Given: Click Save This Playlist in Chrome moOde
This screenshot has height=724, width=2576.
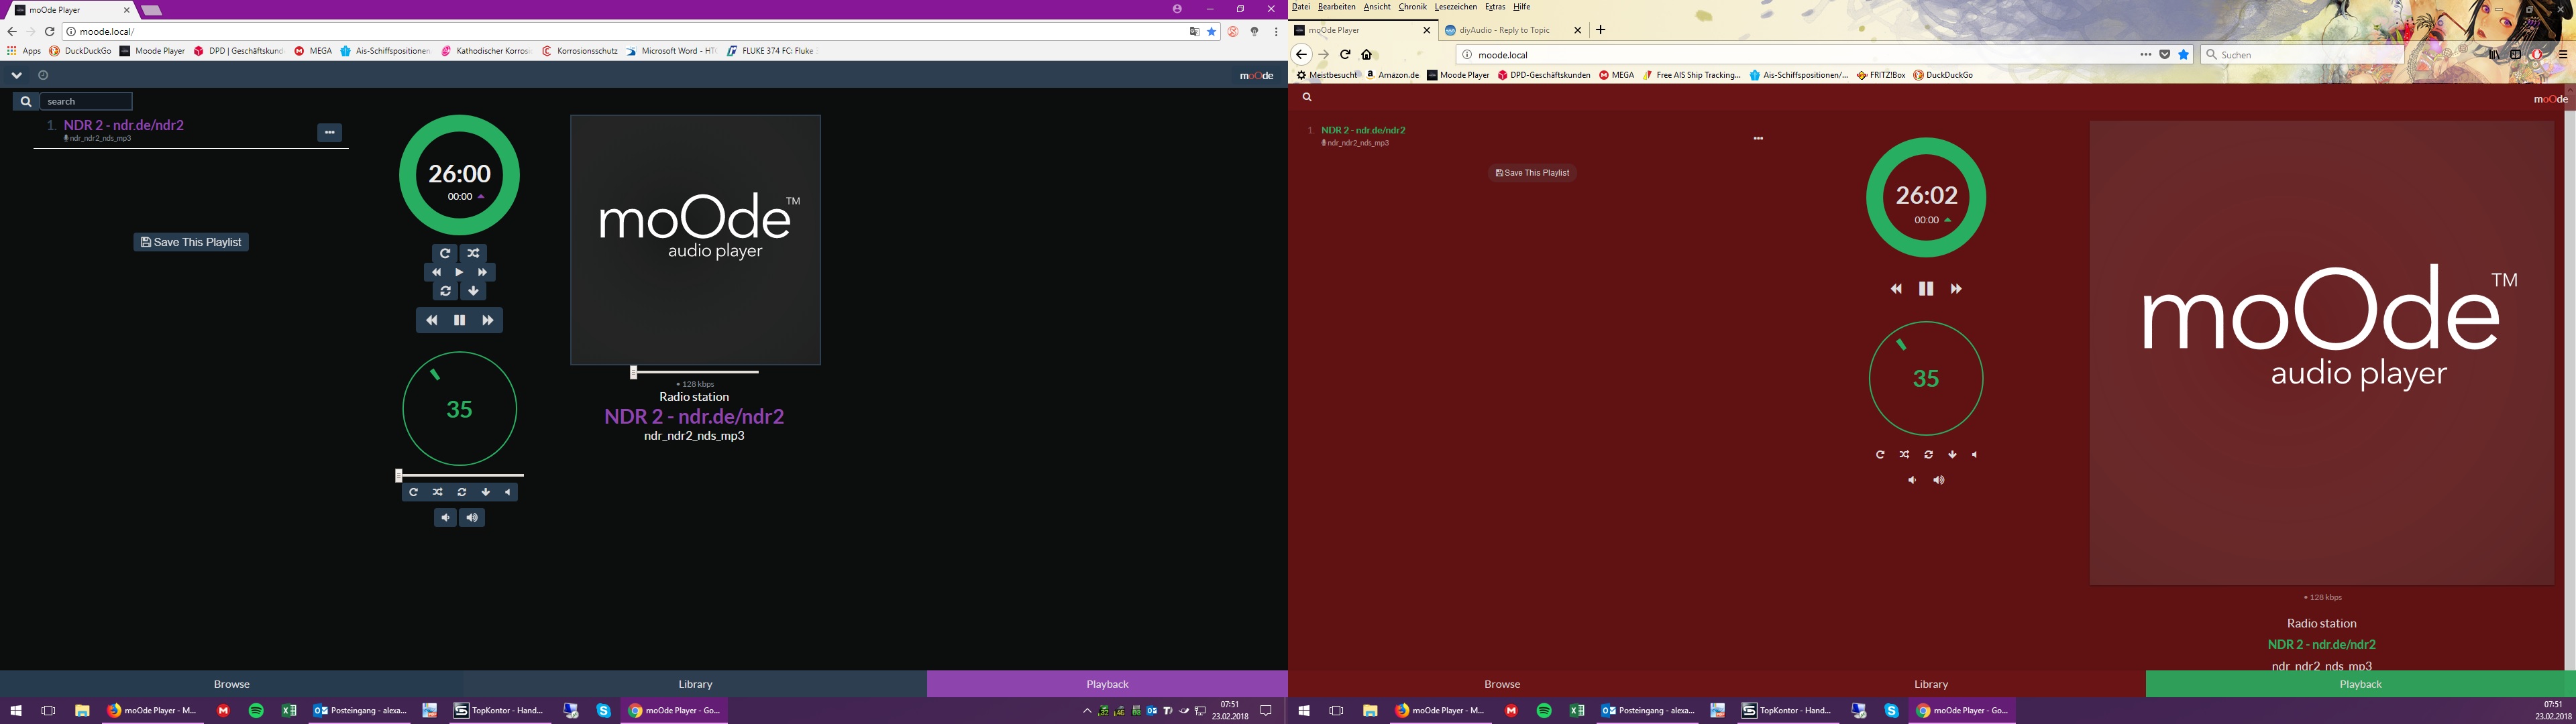Looking at the screenshot, I should point(191,242).
